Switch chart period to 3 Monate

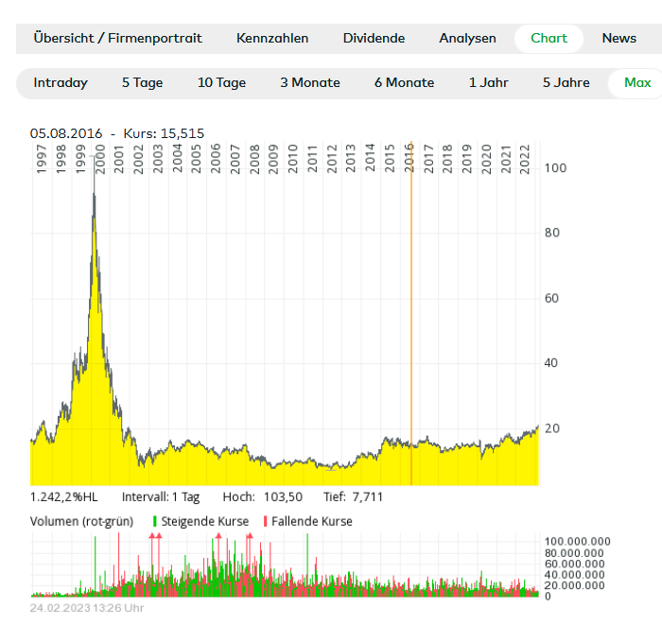pos(309,83)
